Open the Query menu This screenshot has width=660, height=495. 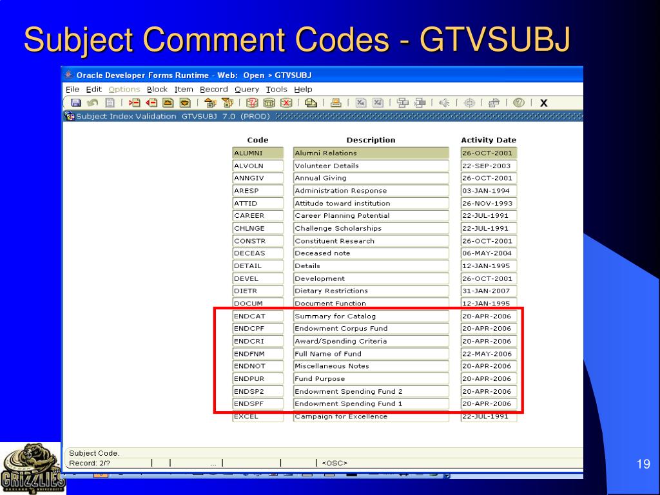tap(247, 89)
